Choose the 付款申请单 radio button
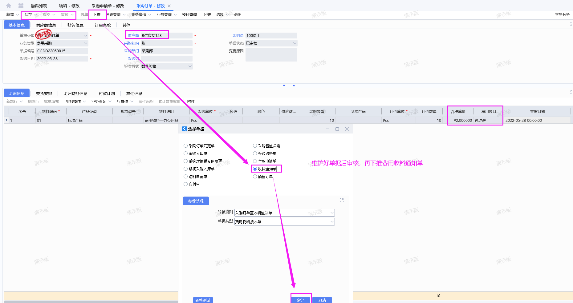This screenshot has height=303, width=573. (255, 161)
